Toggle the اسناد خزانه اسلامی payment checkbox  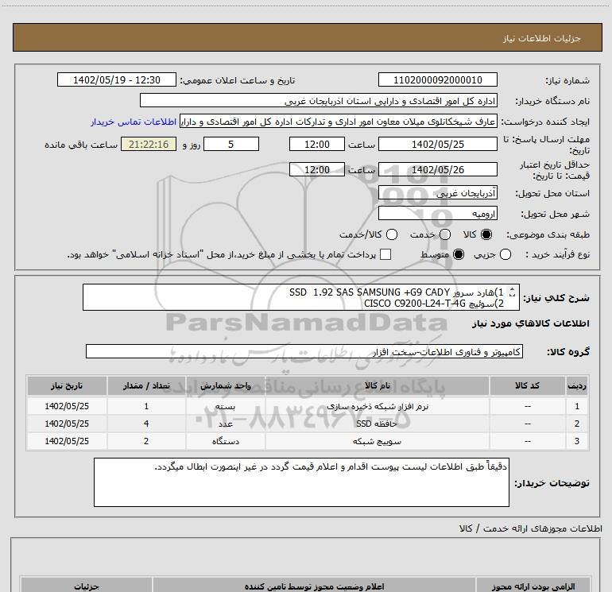tap(385, 255)
